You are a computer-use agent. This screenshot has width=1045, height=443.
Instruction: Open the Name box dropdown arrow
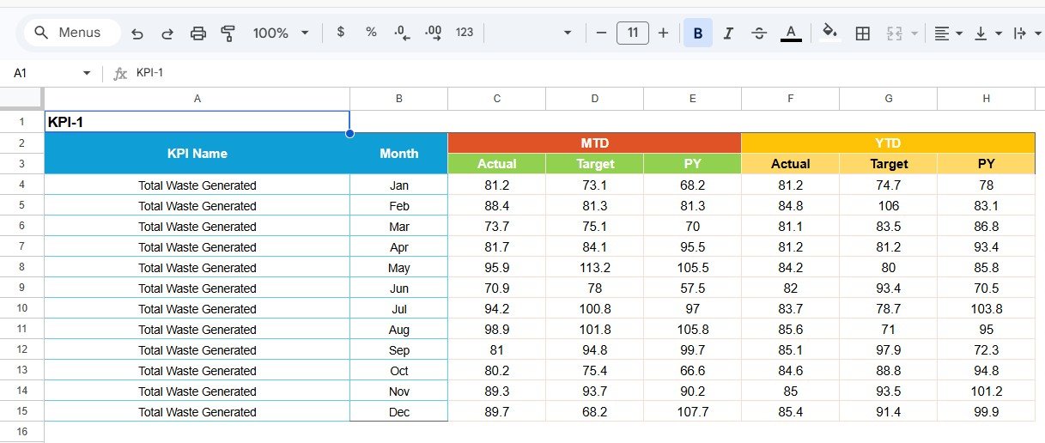tap(87, 74)
